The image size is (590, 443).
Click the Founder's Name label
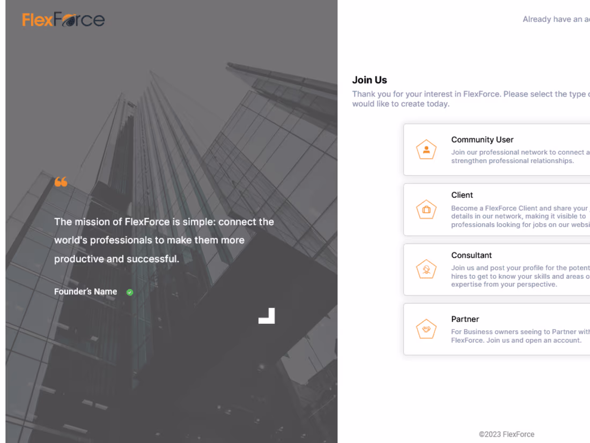pos(85,291)
